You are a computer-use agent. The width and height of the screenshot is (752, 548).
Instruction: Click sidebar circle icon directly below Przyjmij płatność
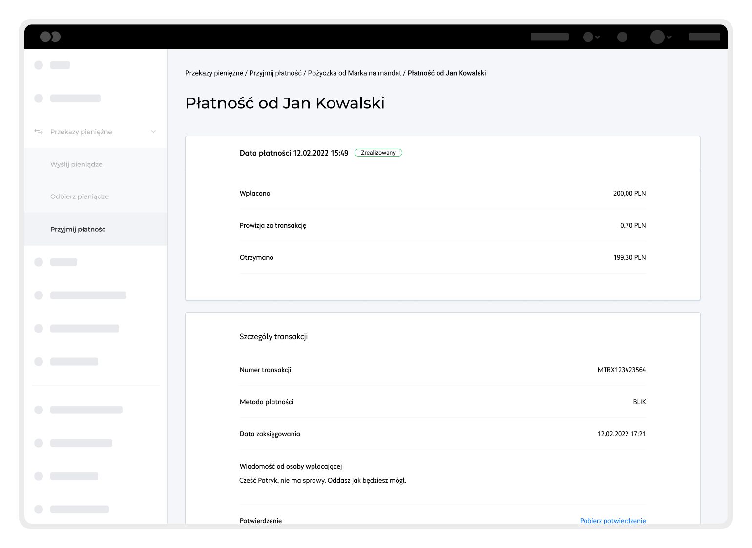tap(39, 262)
